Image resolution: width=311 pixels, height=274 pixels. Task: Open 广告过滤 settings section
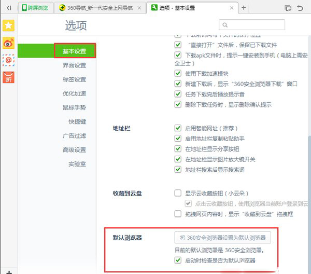point(74,136)
